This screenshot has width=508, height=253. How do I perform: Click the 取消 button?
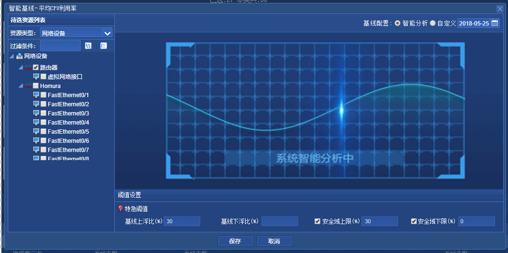(x=274, y=241)
